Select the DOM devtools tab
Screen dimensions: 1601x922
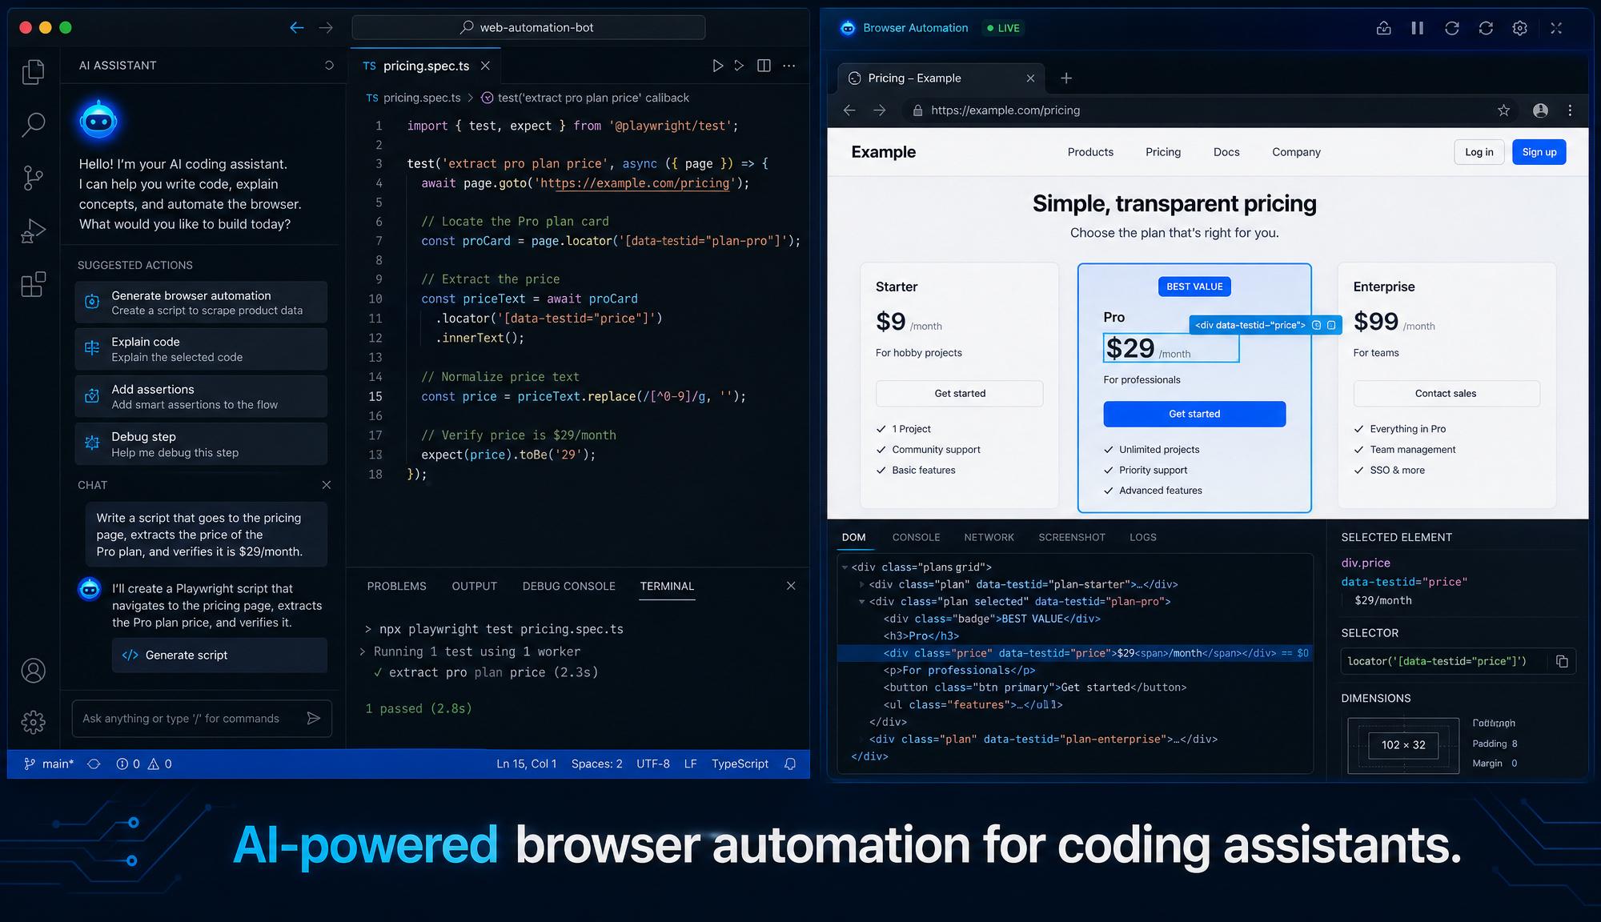(x=853, y=537)
